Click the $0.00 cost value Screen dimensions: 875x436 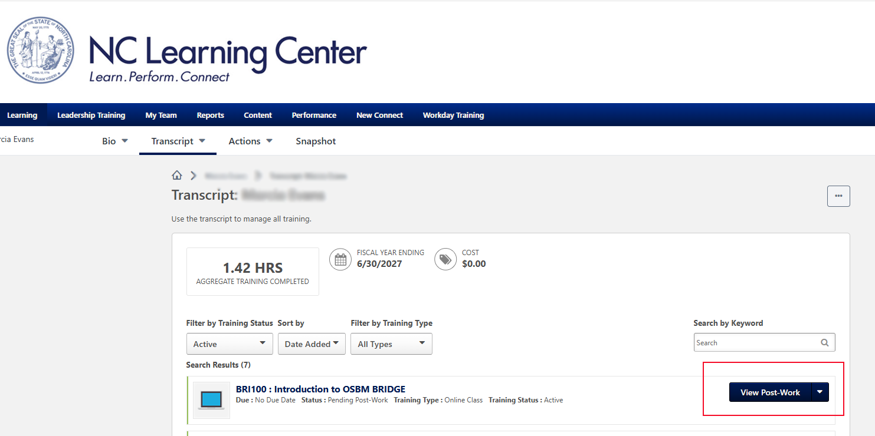tap(474, 264)
